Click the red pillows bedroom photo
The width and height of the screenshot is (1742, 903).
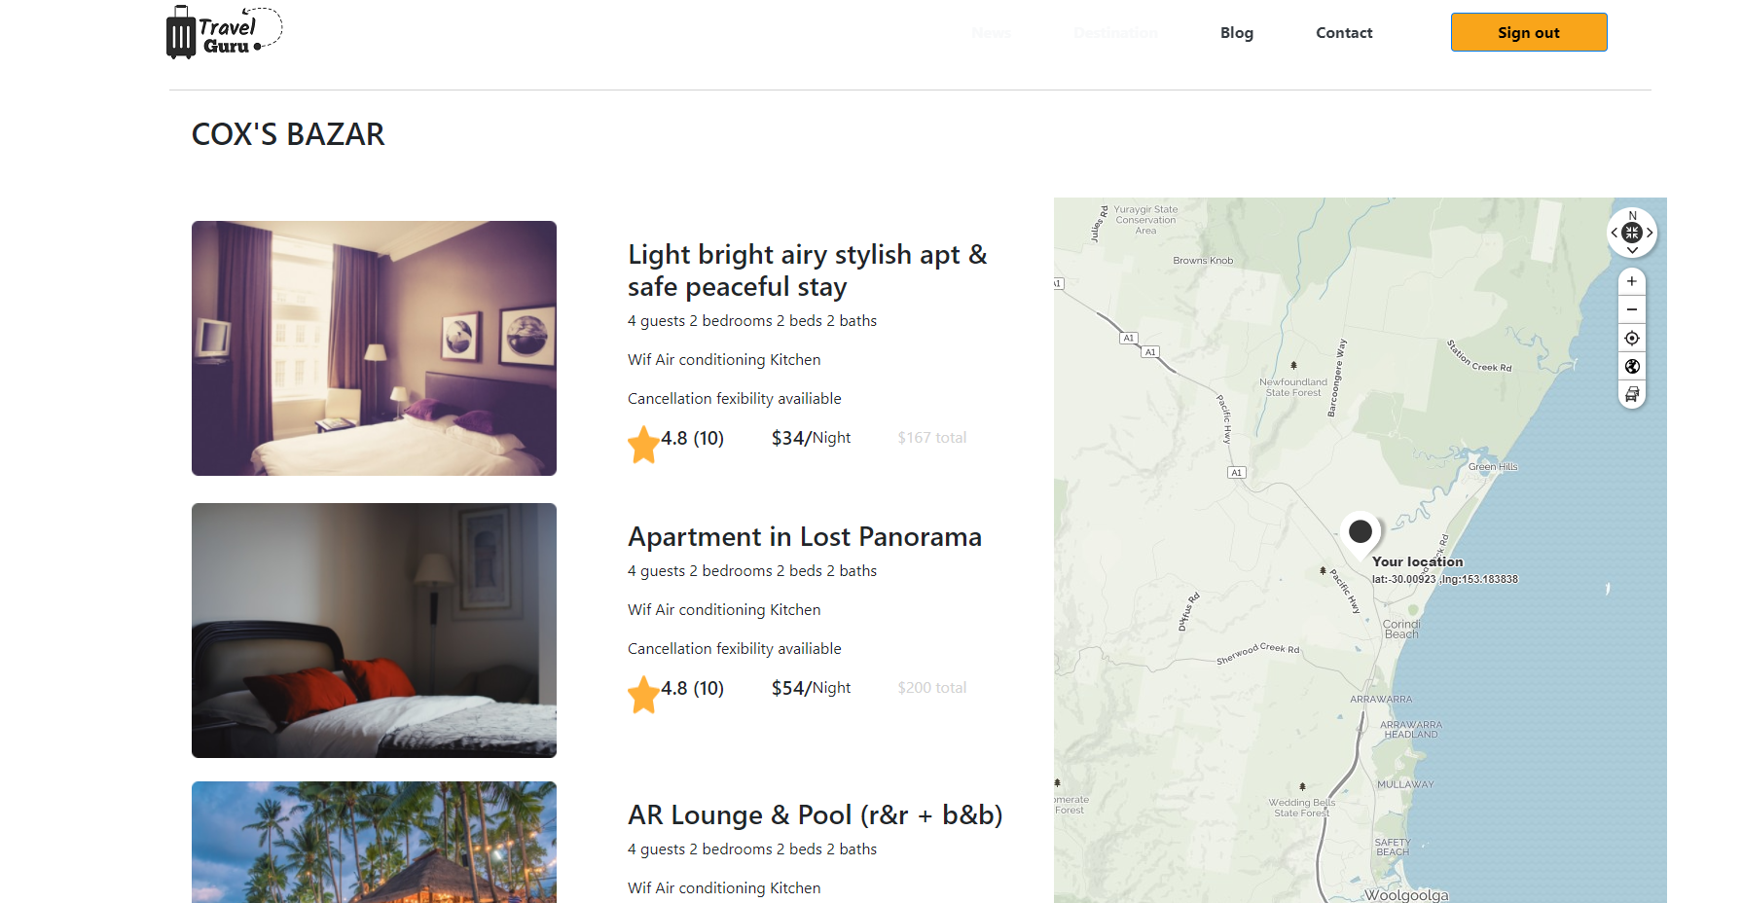(374, 631)
